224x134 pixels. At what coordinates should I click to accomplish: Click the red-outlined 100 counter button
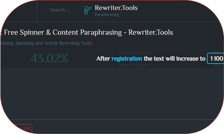(23, 128)
